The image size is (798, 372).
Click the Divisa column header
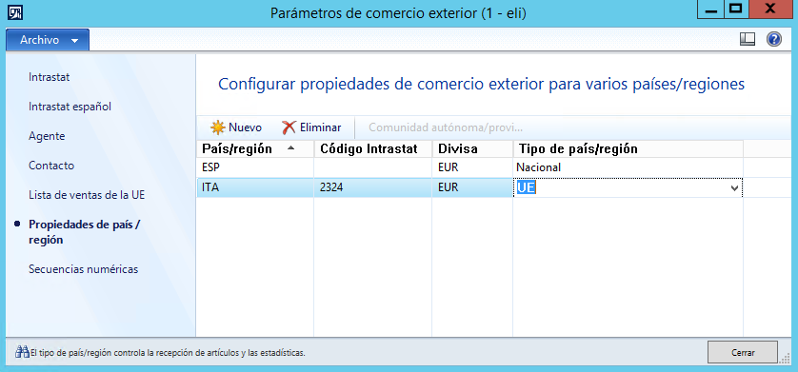pos(472,149)
